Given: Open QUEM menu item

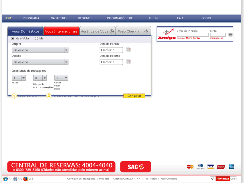Looking at the screenshot, I should click(x=153, y=18).
